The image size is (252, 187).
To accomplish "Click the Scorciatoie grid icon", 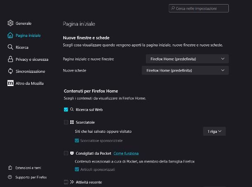I will [72, 122].
